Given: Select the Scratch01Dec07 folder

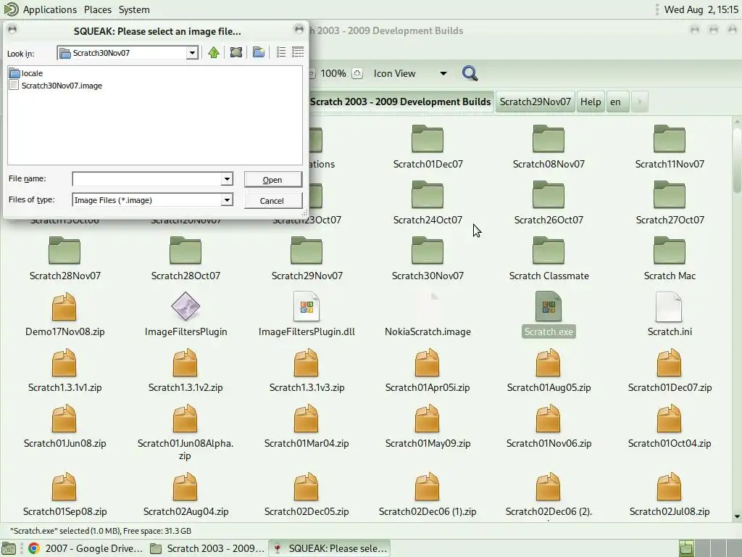Looking at the screenshot, I should [x=428, y=147].
